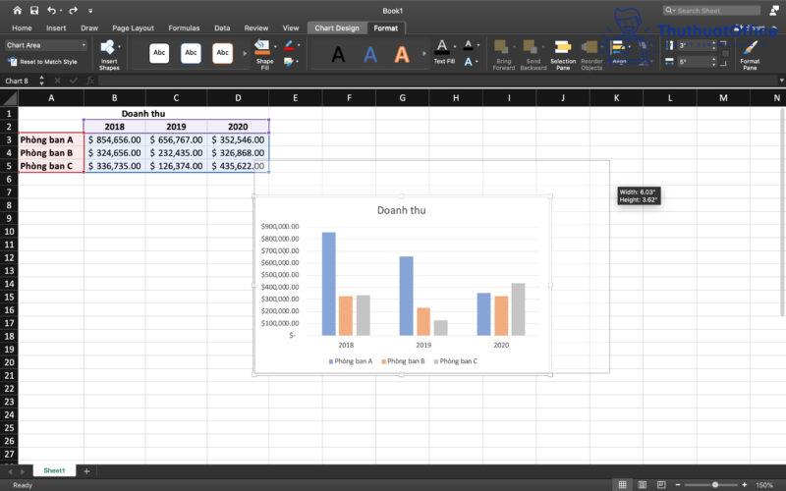Apply the blue WordArt A style
Screen dimensions: 786x491
[x=370, y=54]
